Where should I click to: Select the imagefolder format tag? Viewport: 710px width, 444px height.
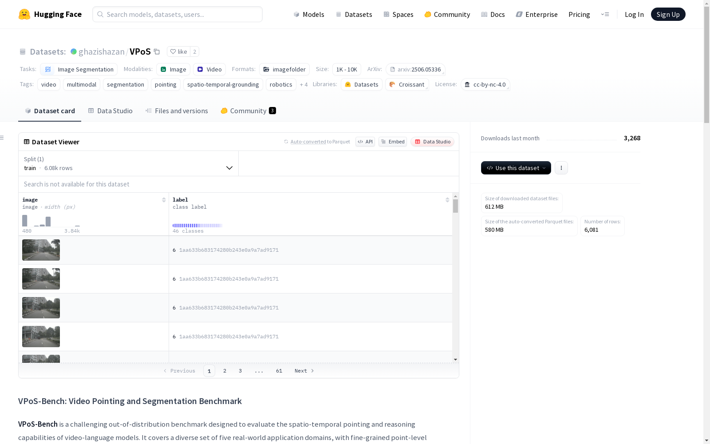coord(284,69)
